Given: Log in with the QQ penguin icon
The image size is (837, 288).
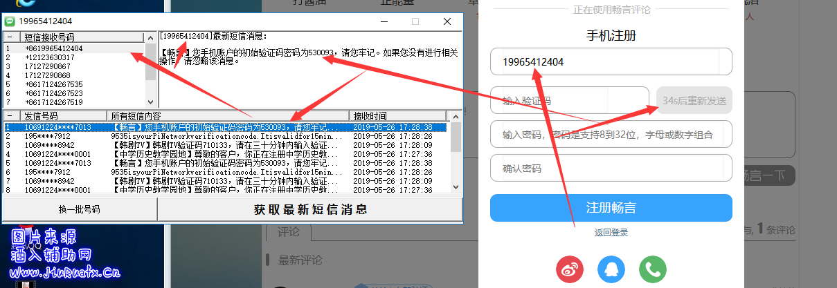Looking at the screenshot, I should (x=611, y=269).
